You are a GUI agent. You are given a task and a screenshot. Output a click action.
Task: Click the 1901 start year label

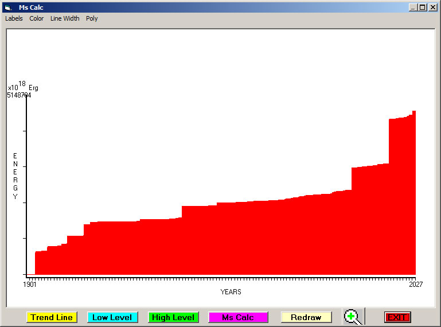[x=30, y=285]
